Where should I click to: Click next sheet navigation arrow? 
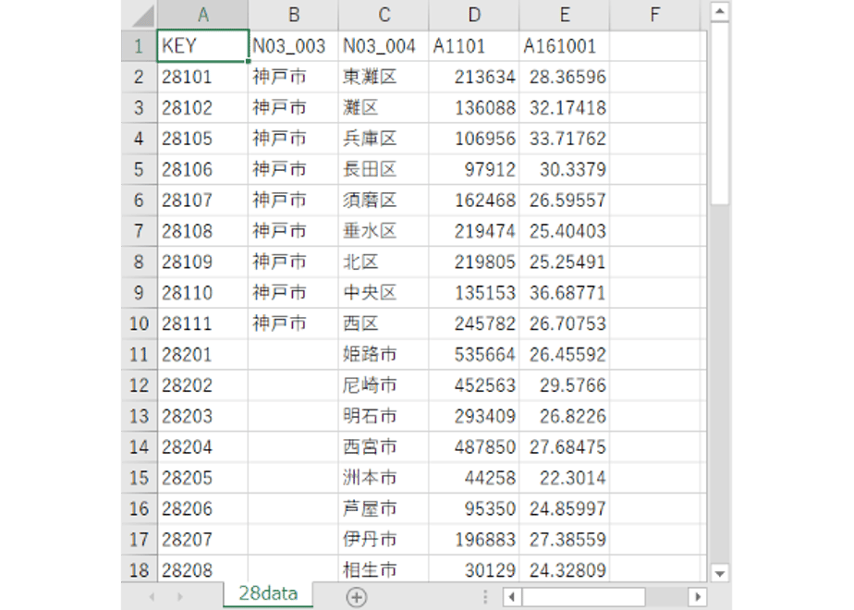click(179, 597)
